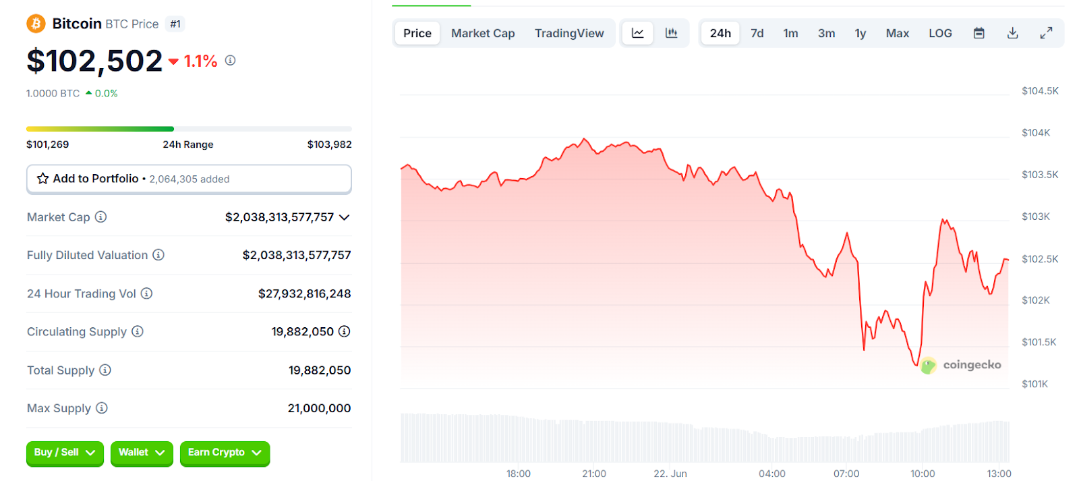The height and width of the screenshot is (481, 1079).
Task: Click the $102,502 price text
Action: tap(94, 61)
